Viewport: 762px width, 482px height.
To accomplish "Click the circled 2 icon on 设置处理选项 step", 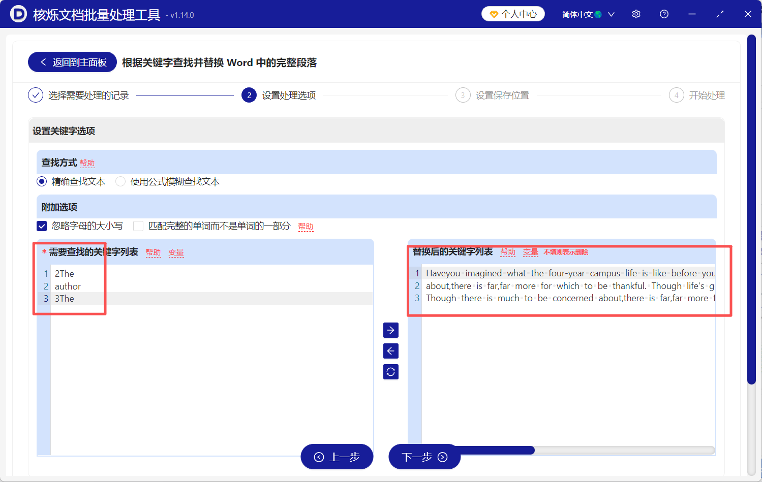I will click(249, 95).
